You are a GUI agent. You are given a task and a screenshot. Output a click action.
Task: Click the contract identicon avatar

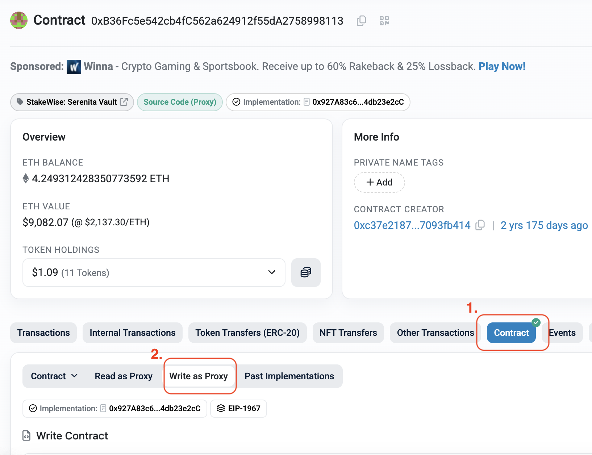coord(19,20)
